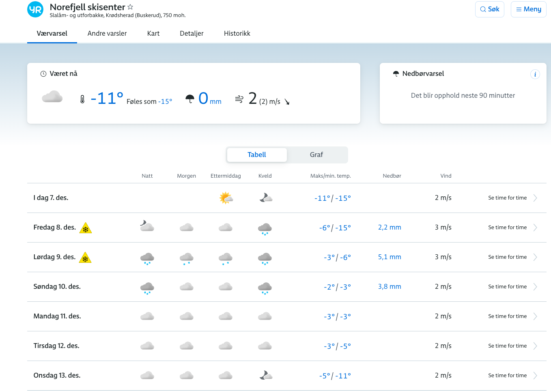
Task: Go to the Kart tab
Action: coord(153,34)
